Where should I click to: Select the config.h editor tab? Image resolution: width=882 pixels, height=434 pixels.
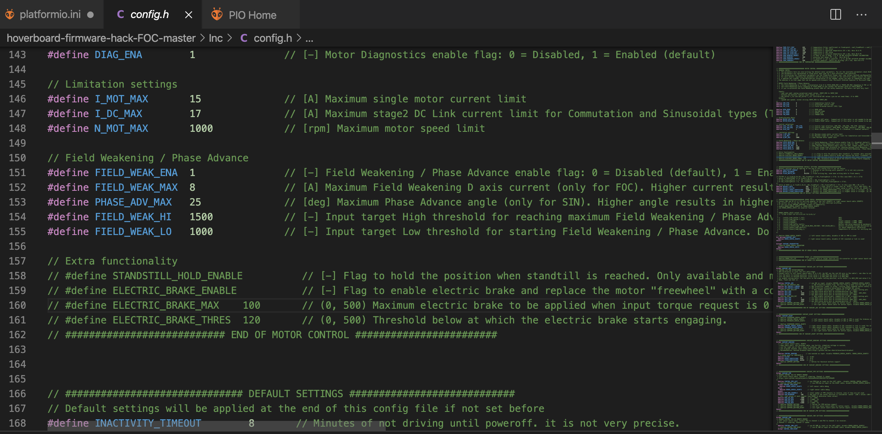(x=152, y=14)
